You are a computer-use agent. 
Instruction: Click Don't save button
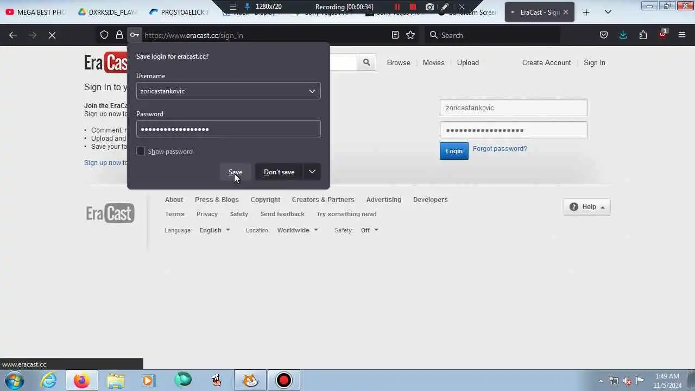click(x=279, y=172)
